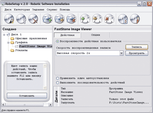Open the playback speed dropdown arrow
The image size is (153, 113).
pyautogui.click(x=121, y=53)
